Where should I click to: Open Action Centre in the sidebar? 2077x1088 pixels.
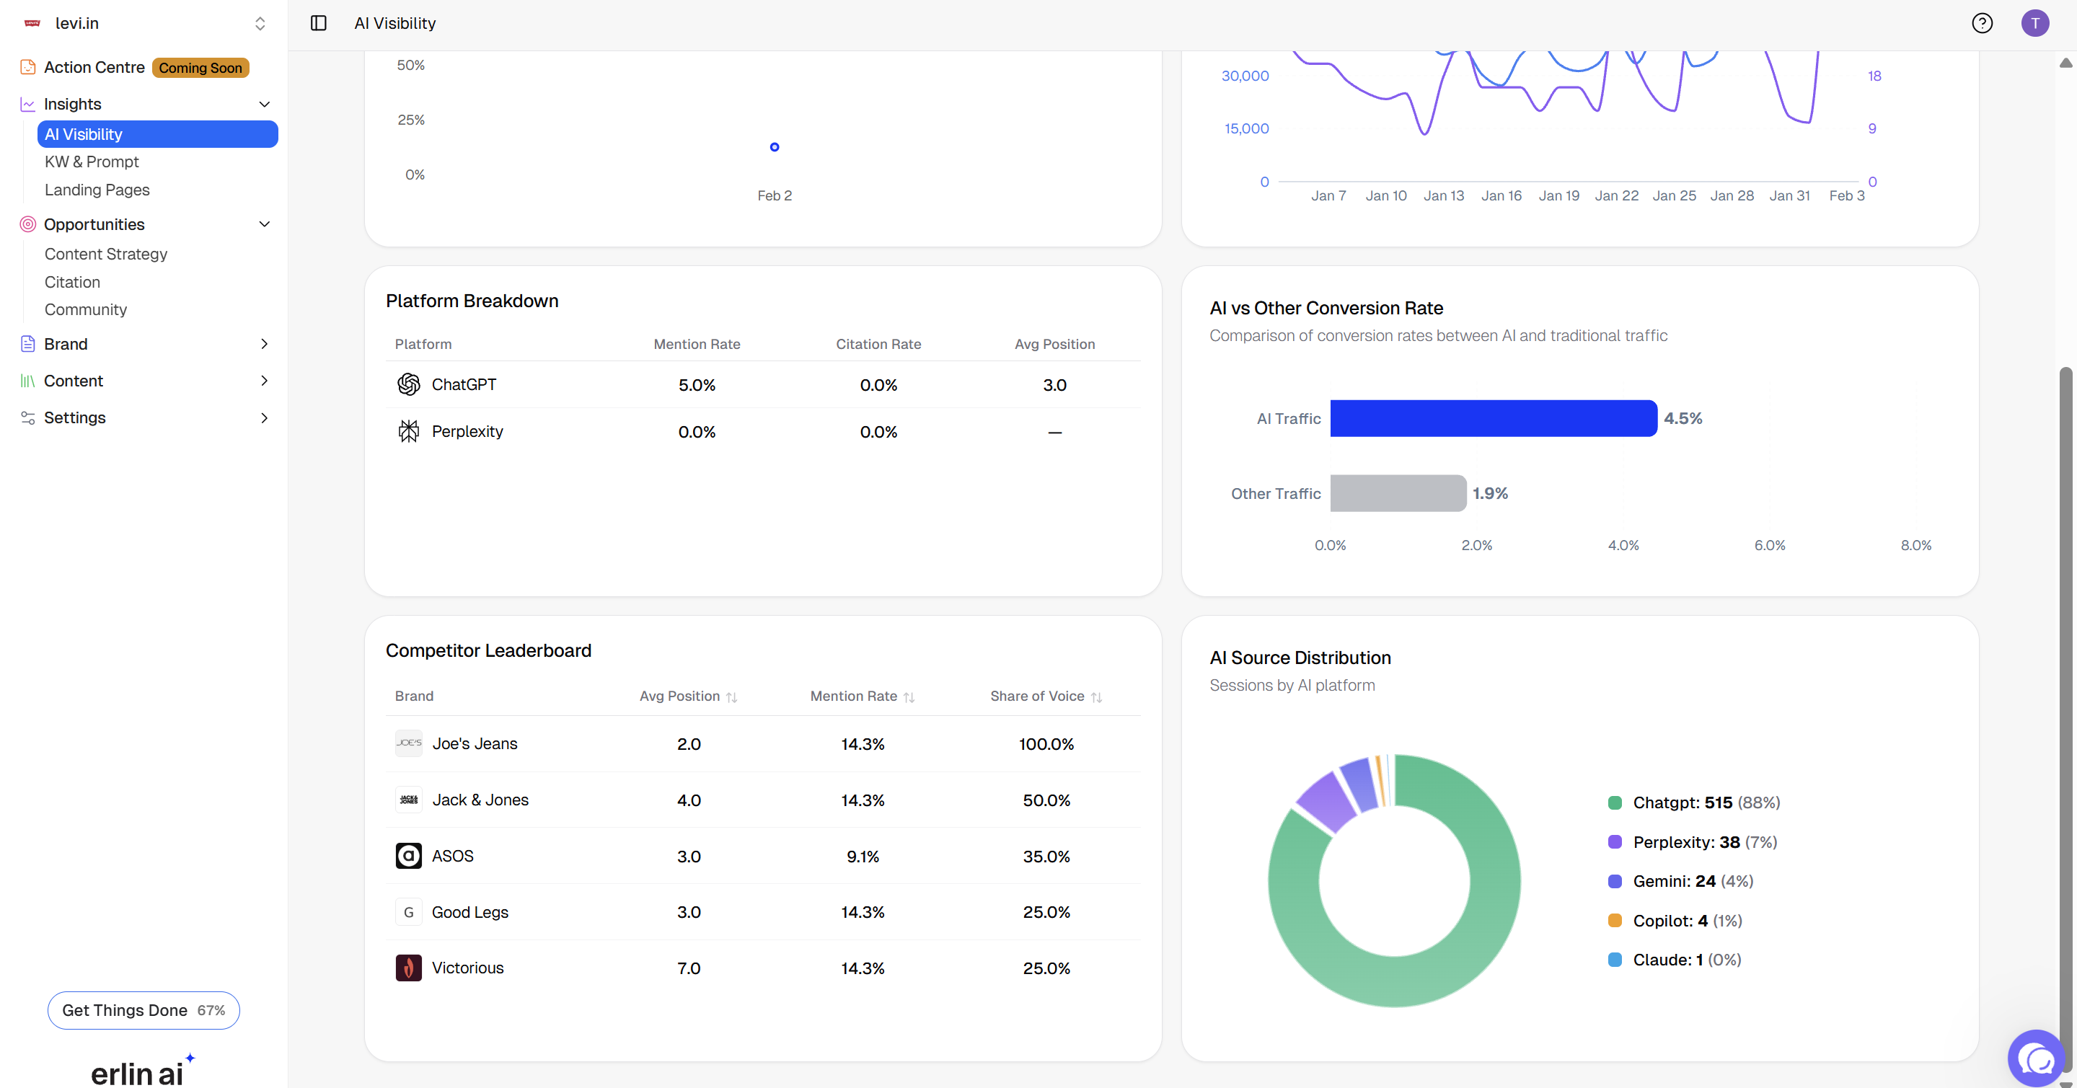[94, 68]
